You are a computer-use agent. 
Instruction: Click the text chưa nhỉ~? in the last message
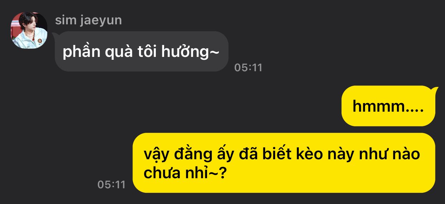(185, 174)
